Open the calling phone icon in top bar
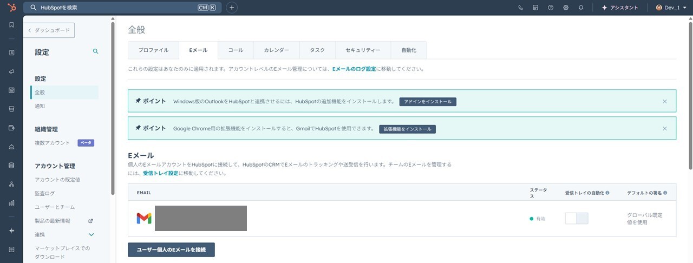This screenshot has width=693, height=263. click(521, 8)
